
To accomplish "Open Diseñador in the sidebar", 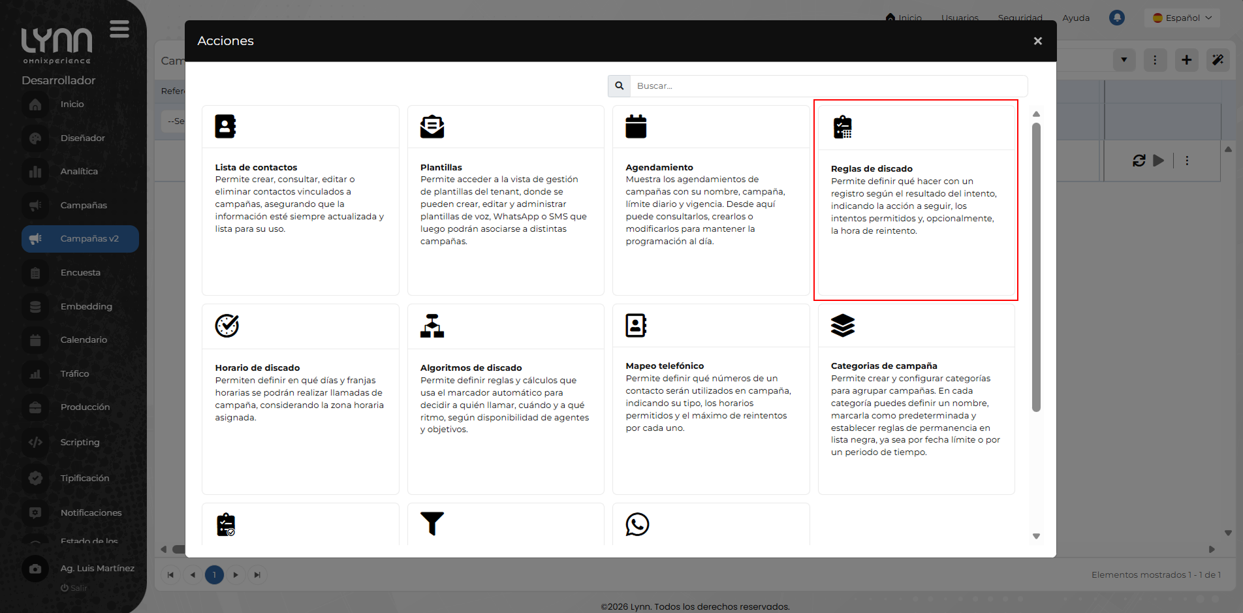I will click(x=80, y=138).
